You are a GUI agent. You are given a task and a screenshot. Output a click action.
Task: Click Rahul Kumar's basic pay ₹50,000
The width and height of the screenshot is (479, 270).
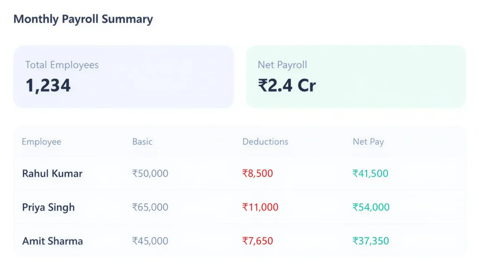tap(150, 173)
